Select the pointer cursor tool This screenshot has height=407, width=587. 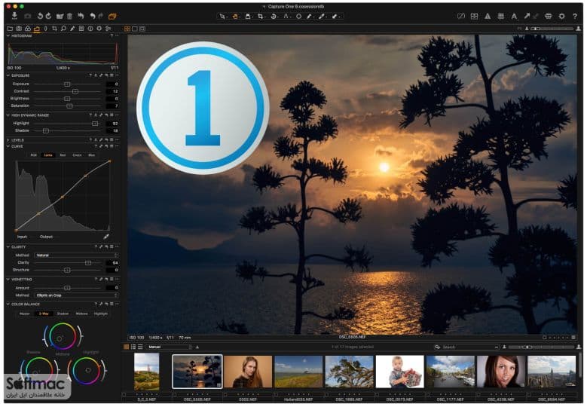[222, 16]
